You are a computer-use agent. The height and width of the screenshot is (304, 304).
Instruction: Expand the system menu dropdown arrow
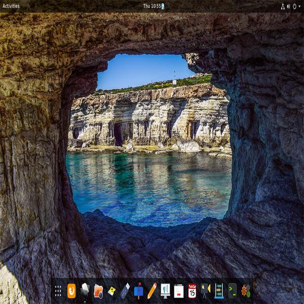299,6
